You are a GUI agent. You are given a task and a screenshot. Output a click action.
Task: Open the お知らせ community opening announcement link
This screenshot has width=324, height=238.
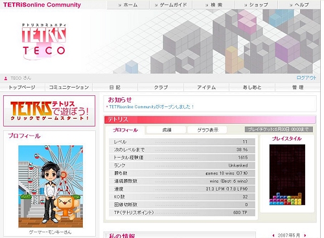pos(152,107)
